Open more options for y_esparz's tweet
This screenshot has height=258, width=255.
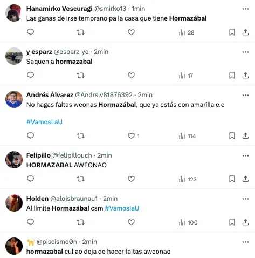[x=245, y=52]
